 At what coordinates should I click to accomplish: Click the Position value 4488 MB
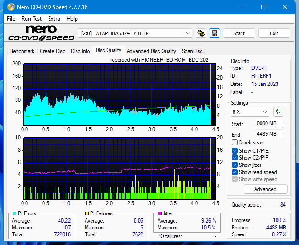pos(276,228)
